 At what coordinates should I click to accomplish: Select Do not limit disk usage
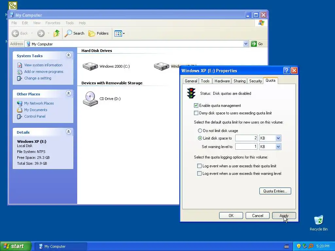click(x=200, y=131)
